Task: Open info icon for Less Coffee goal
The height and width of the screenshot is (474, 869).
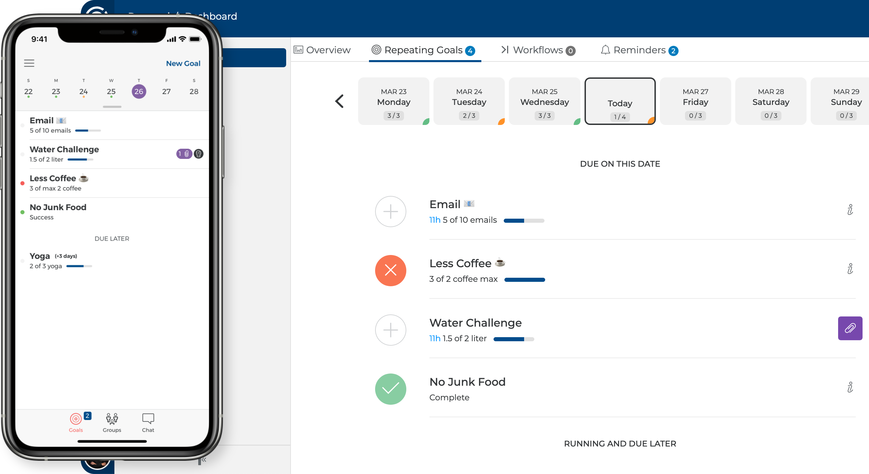Action: coord(850,269)
